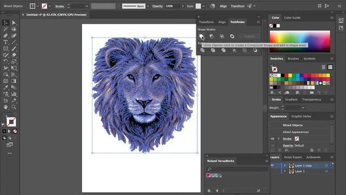Click the Expand button in Pathfinder
This screenshot has height=195, width=346.
(x=249, y=36)
